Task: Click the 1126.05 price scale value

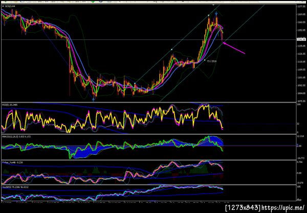Action: 301,54
